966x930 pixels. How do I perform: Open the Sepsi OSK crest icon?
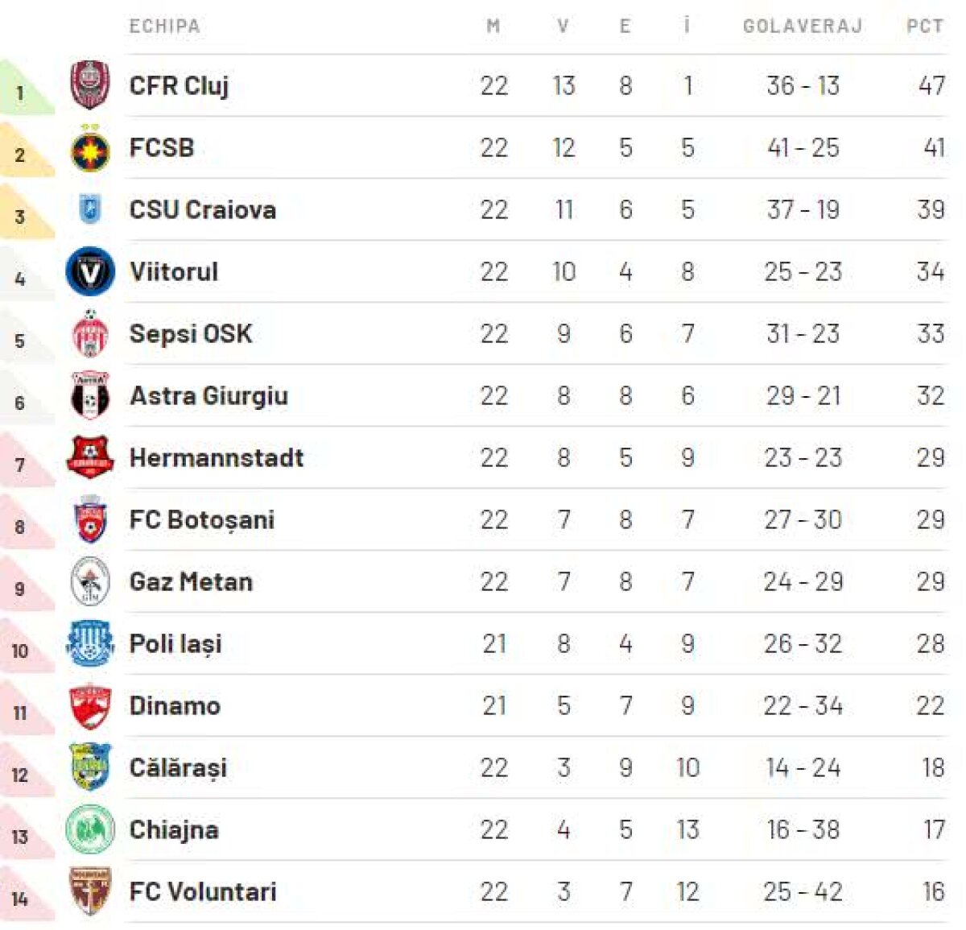(x=90, y=334)
